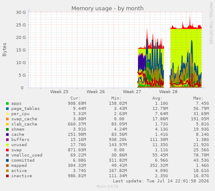Click the 'shmem' legend label
This screenshot has height=191, width=215.
click(18, 129)
